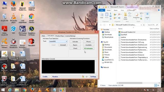Image resolution: width=164 pixels, height=92 pixels.
Task: Open Internet Explorer from the taskbar
Action: [x=10, y=90]
